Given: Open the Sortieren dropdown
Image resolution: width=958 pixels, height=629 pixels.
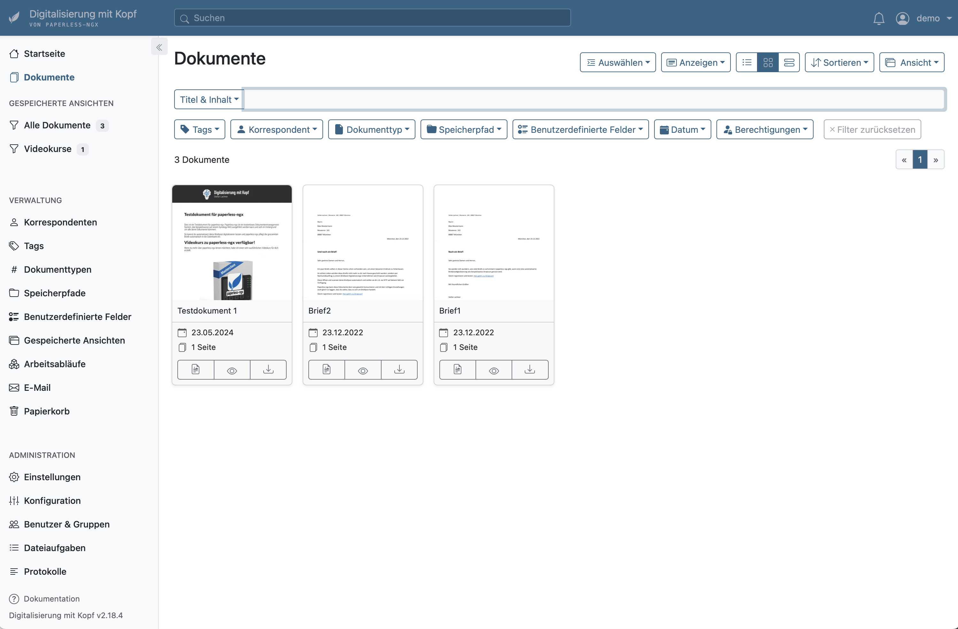Looking at the screenshot, I should [x=839, y=62].
